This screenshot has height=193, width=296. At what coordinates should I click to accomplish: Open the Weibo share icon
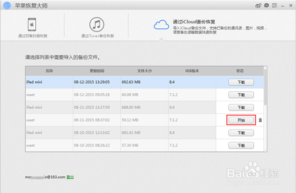[x=258, y=6]
